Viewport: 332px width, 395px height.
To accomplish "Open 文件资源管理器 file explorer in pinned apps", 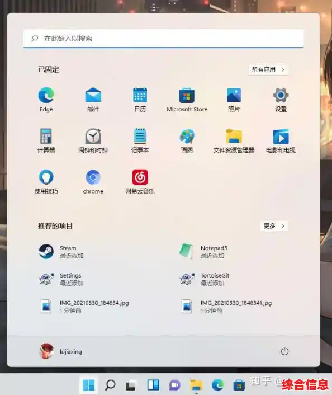I will point(234,140).
